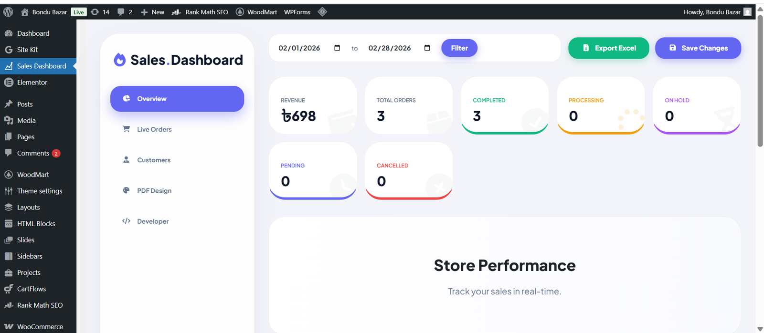
Task: Go to the Developer section
Action: (152, 221)
